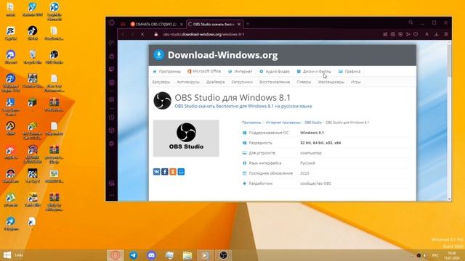Go to Драйвера category
The width and height of the screenshot is (465, 261).
click(x=215, y=82)
